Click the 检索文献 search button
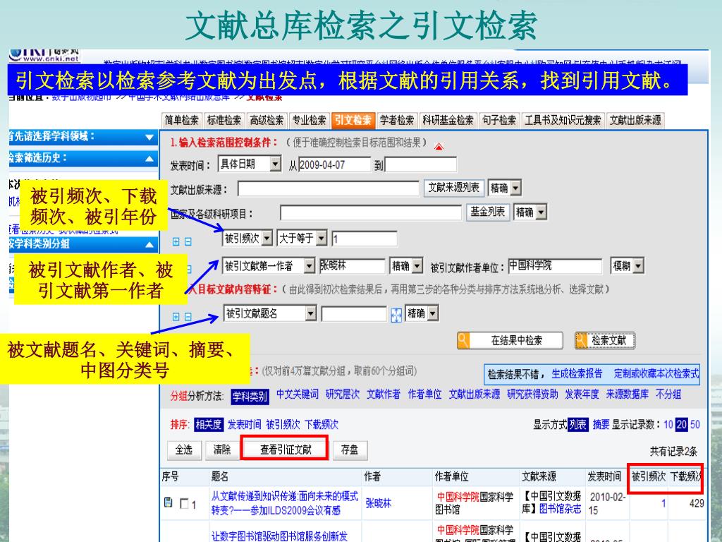Image resolution: width=722 pixels, height=542 pixels. (604, 341)
